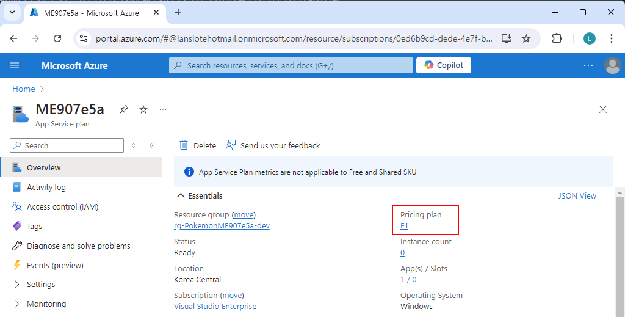This screenshot has width=625, height=317.
Task: Open the account avatar menu in Azure header
Action: pos(613,65)
